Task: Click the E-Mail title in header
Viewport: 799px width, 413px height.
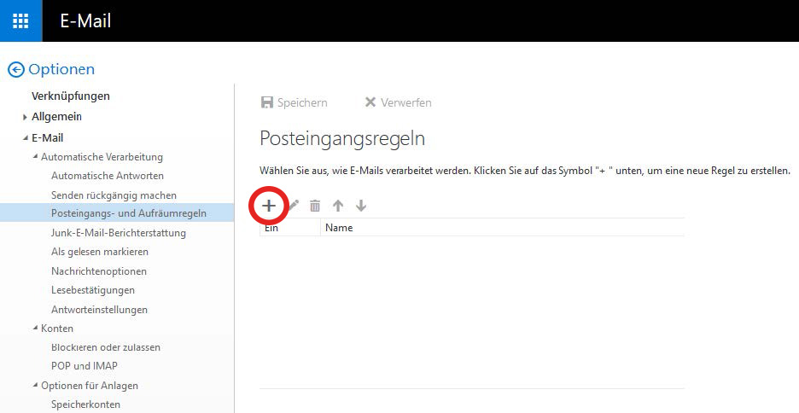Action: click(85, 20)
